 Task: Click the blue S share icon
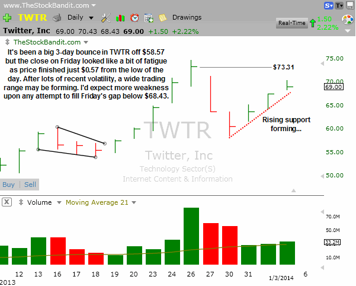point(329,5)
